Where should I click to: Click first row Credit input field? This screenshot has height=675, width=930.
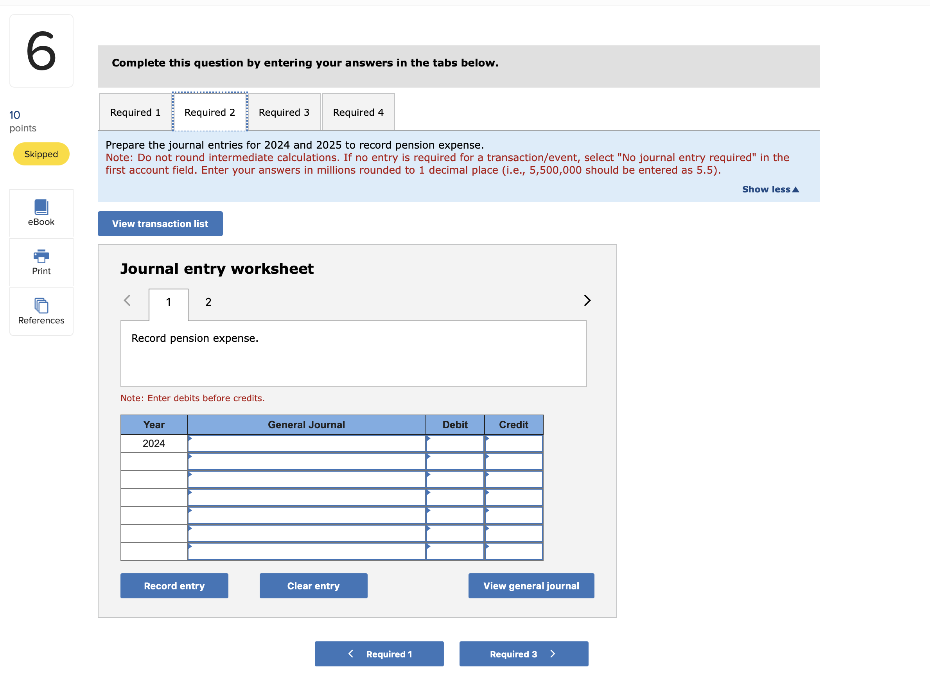(513, 443)
